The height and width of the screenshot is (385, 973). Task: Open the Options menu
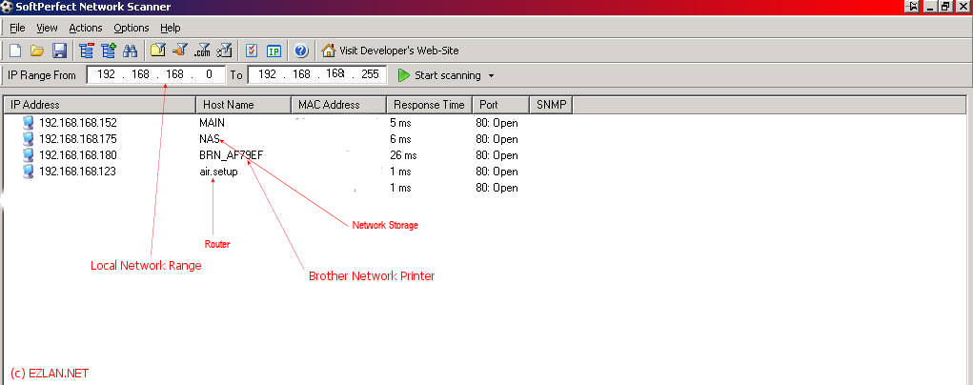[x=132, y=28]
